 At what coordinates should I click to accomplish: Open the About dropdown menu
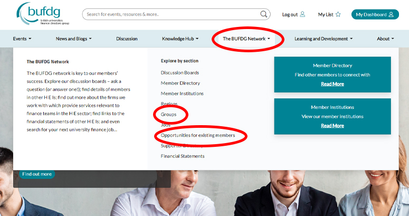(x=385, y=39)
